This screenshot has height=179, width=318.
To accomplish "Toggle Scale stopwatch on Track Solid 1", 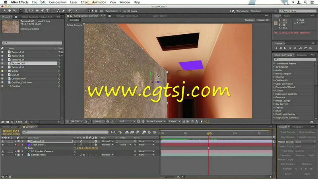I will coord(26,148).
